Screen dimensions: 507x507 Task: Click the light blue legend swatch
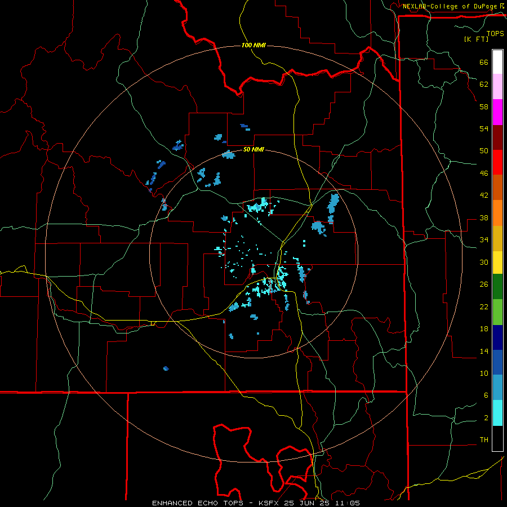click(497, 388)
